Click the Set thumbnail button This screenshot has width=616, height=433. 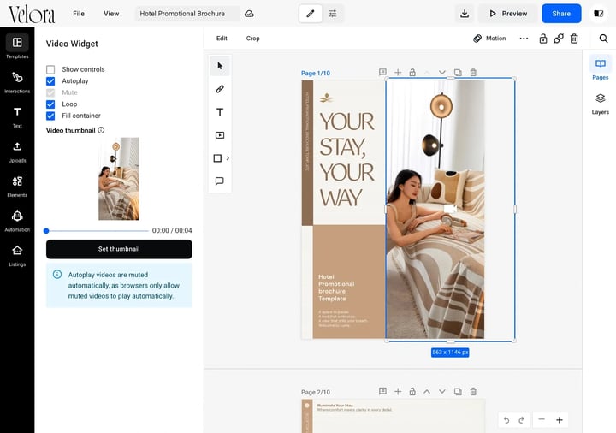[x=119, y=249]
